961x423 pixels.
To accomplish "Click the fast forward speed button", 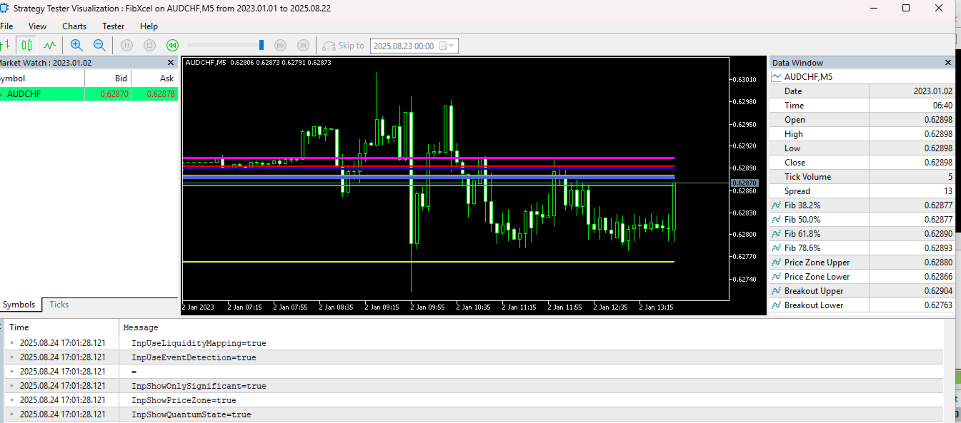I will [281, 45].
